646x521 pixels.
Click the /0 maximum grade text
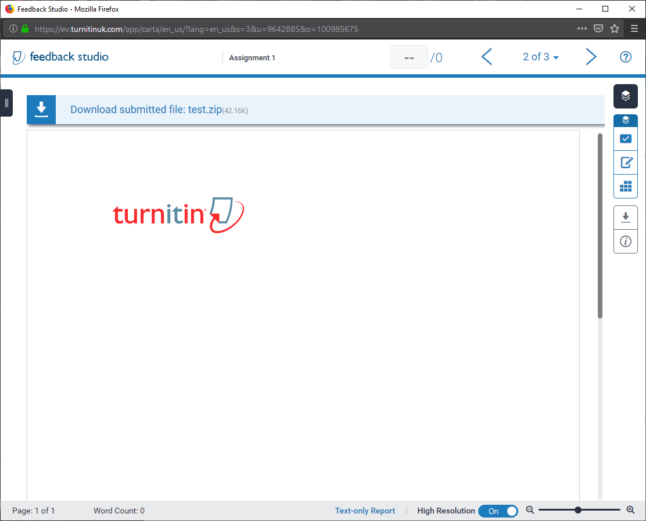click(436, 57)
